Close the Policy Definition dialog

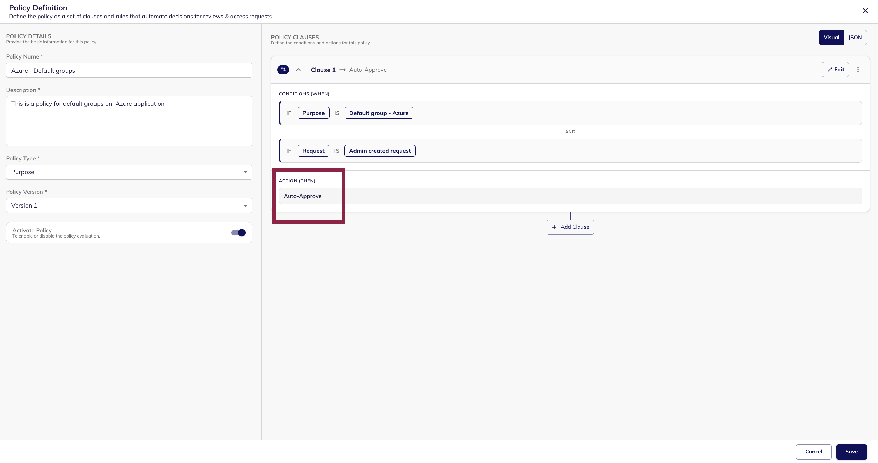pos(865,11)
